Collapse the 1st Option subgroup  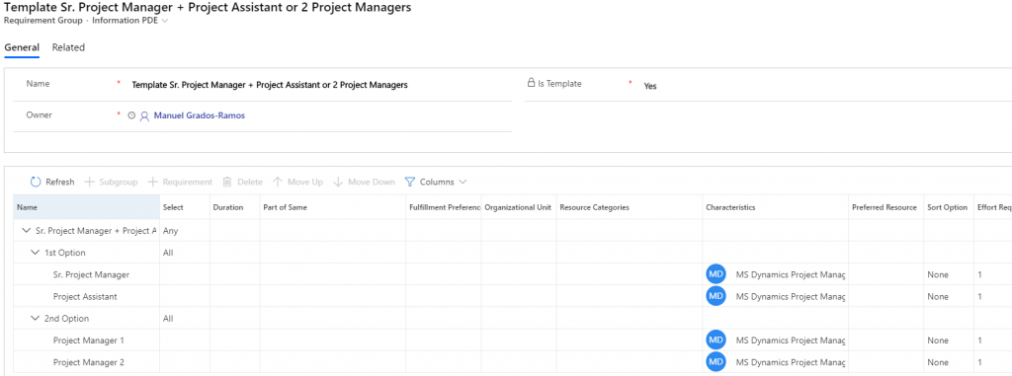(36, 253)
